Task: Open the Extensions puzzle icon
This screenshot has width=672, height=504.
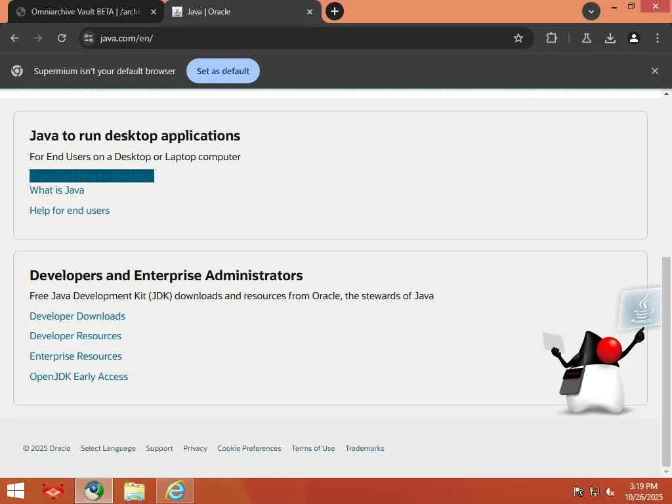Action: (551, 38)
